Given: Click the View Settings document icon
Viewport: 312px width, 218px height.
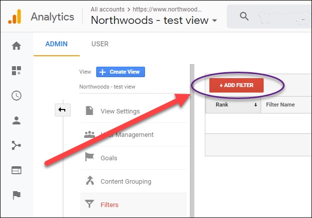Looking at the screenshot, I should [x=89, y=110].
